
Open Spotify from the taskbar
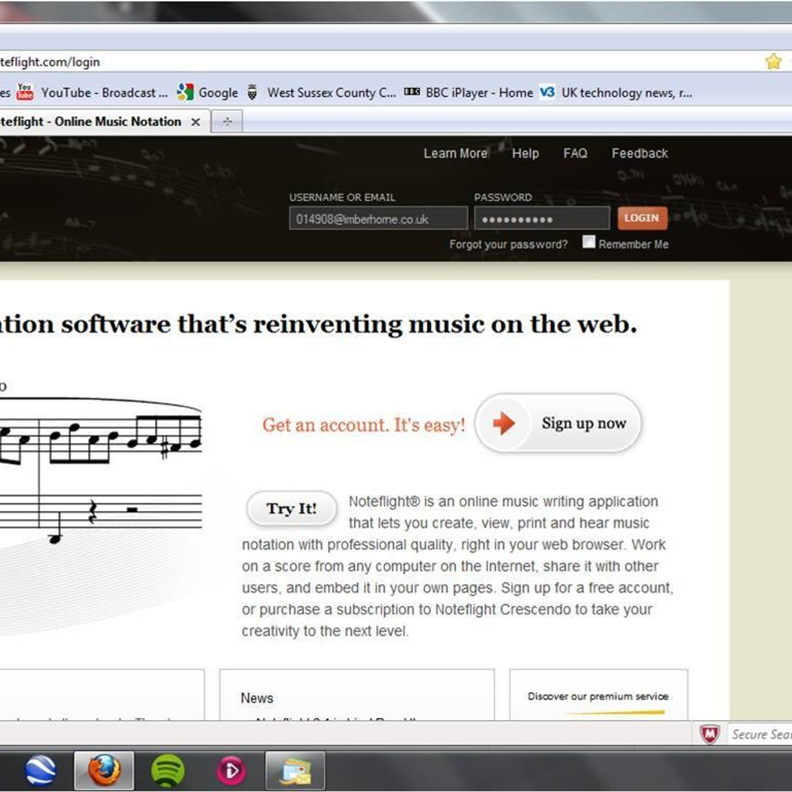(x=168, y=770)
